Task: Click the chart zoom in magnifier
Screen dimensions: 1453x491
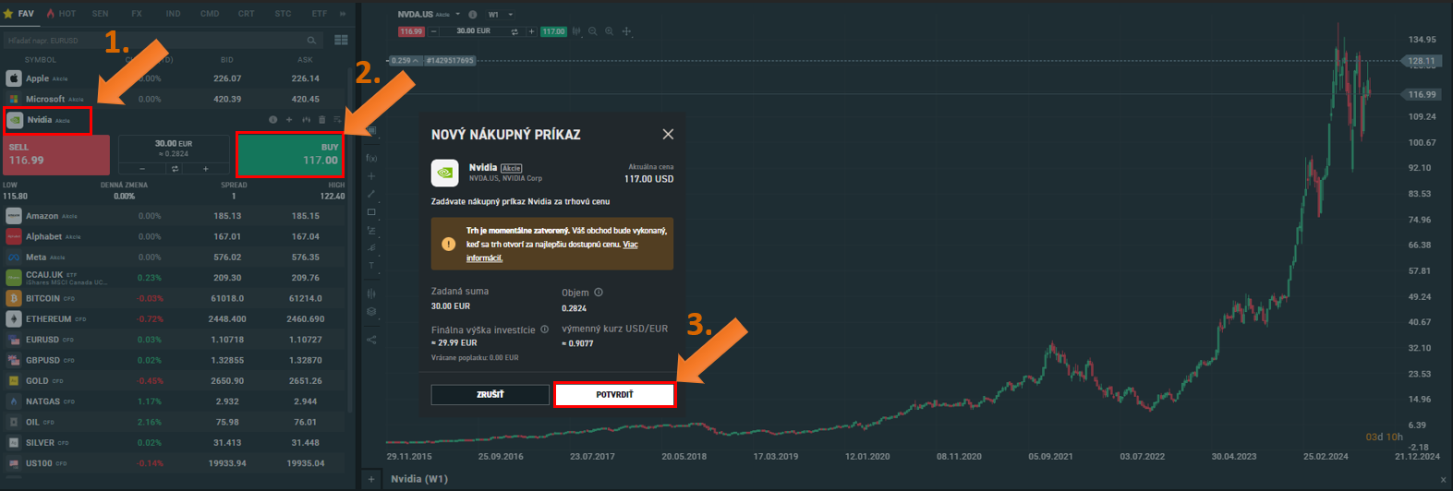Action: [609, 31]
